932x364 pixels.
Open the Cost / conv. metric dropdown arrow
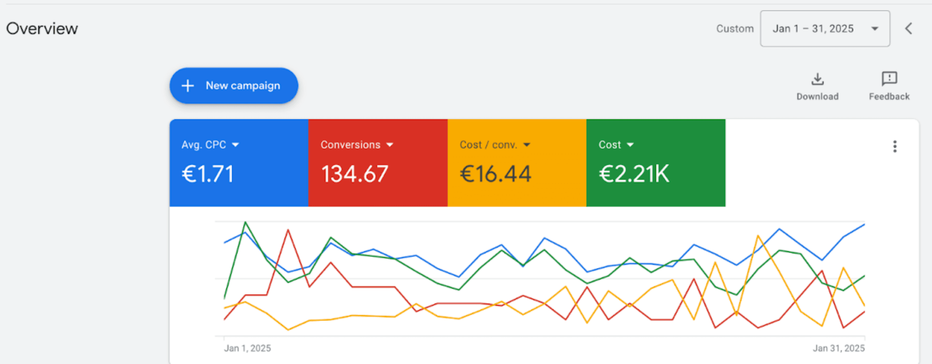click(x=527, y=145)
